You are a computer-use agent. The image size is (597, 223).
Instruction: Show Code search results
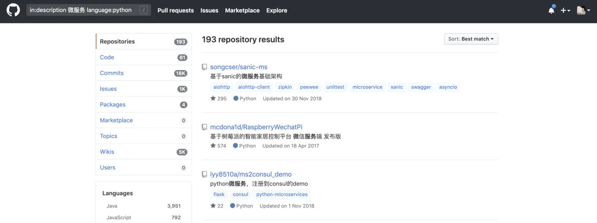click(144, 57)
